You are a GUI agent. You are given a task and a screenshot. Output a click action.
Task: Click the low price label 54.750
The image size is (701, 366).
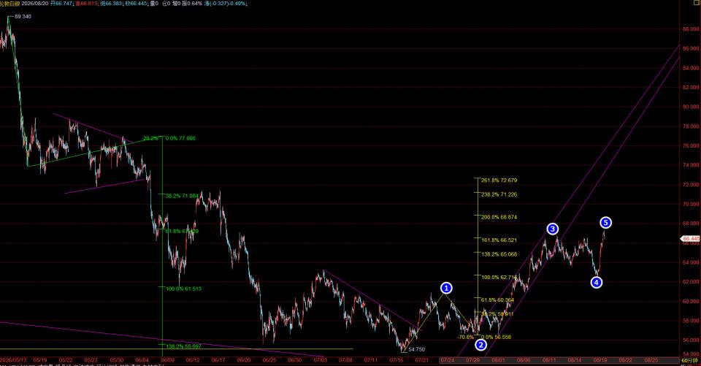417,349
